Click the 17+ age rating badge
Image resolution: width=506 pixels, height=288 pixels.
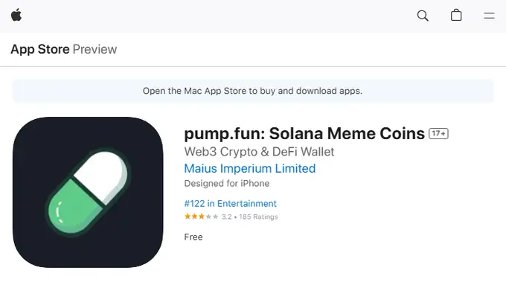pos(438,133)
